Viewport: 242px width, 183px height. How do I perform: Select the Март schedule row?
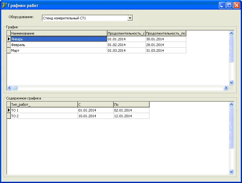click(x=59, y=51)
